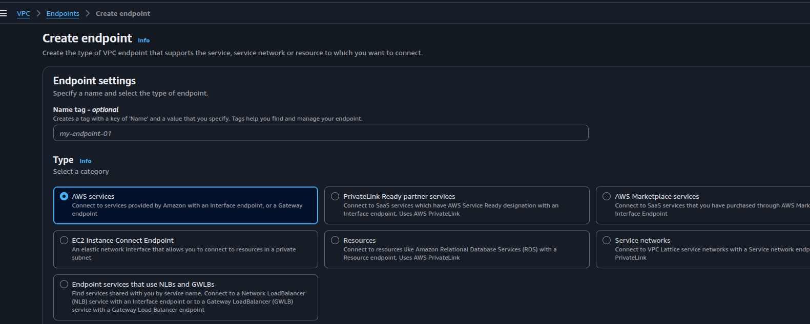Choose PrivateLink Ready partner services option

(x=335, y=196)
